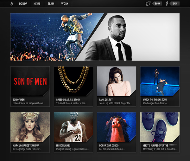Image resolution: width=190 pixels, height=161 pixels.
Task: Click the 860K Twitter follower count badge
Action: coord(157,3)
